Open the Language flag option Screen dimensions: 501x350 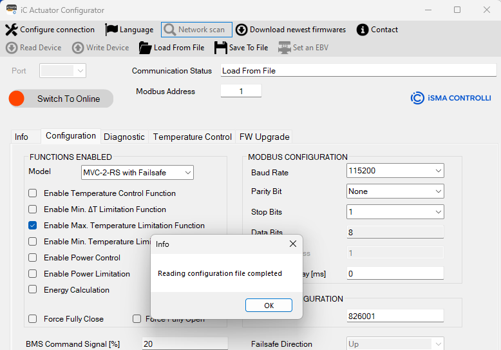coord(112,30)
